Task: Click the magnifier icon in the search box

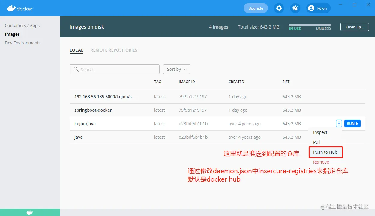Action: 76,69
